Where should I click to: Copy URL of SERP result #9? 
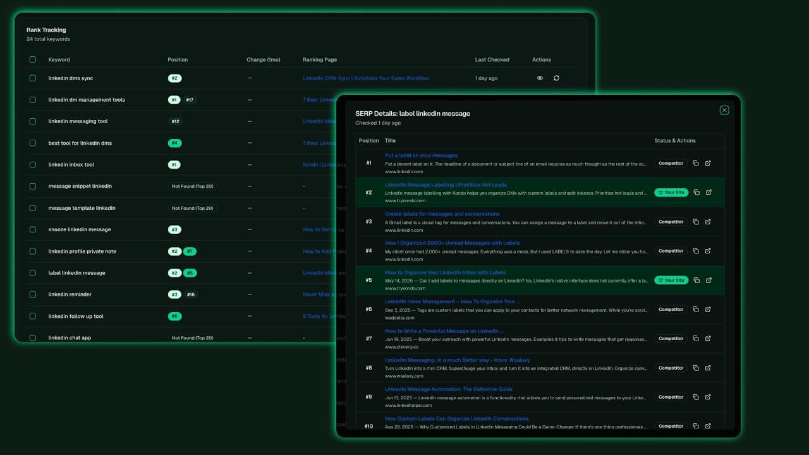click(x=695, y=397)
